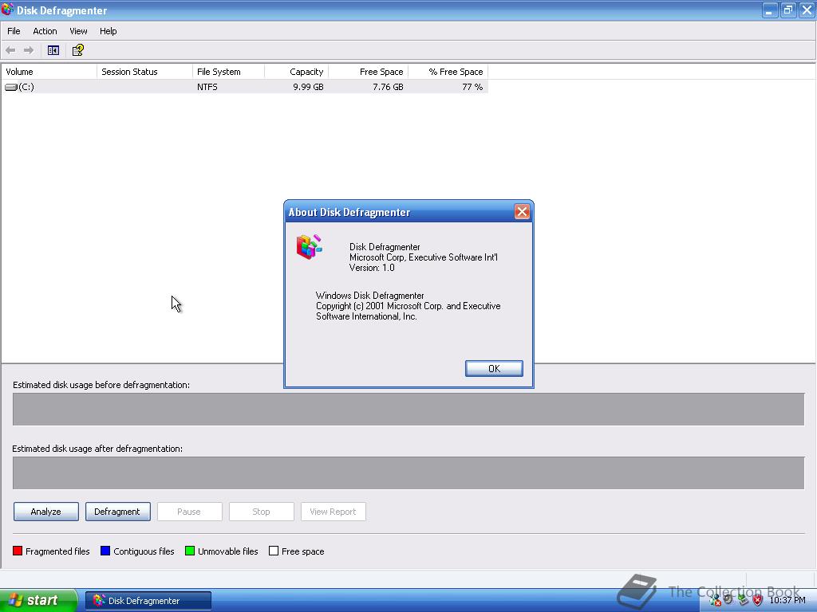The image size is (817, 612).
Task: Toggle the console tree toolbar icon
Action: tap(53, 50)
